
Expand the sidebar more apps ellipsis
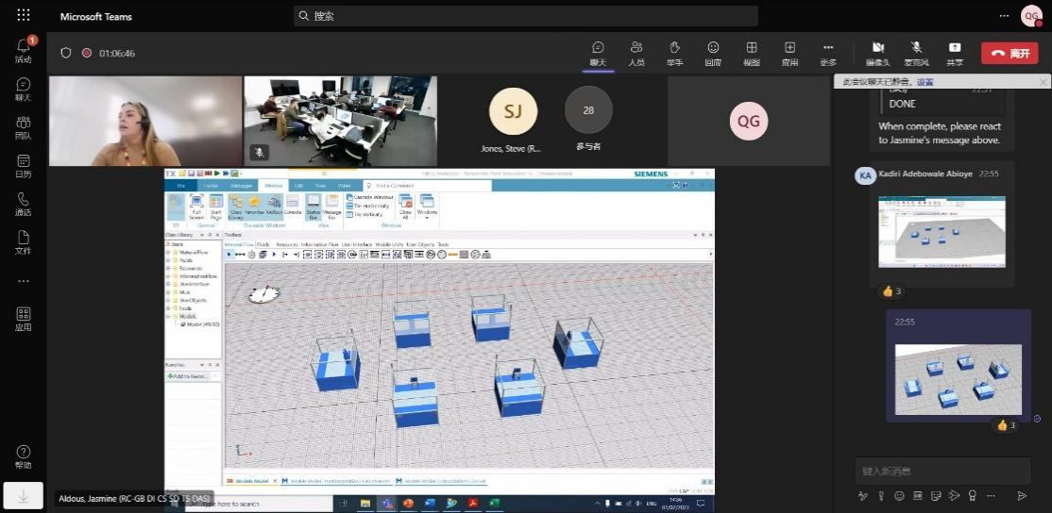[x=23, y=281]
